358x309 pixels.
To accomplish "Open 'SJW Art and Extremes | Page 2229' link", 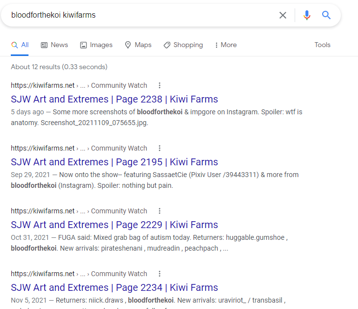I will point(114,225).
